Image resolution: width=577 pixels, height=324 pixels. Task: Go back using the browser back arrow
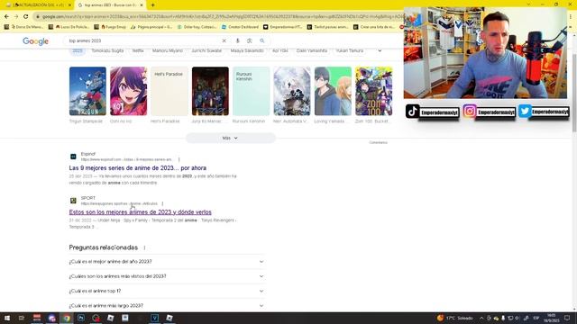click(6, 16)
